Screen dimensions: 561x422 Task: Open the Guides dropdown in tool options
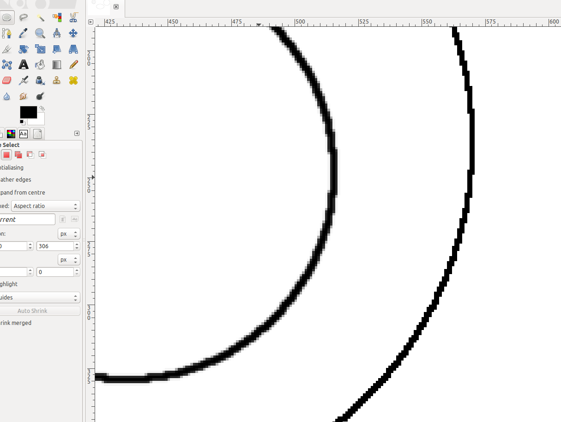click(41, 297)
